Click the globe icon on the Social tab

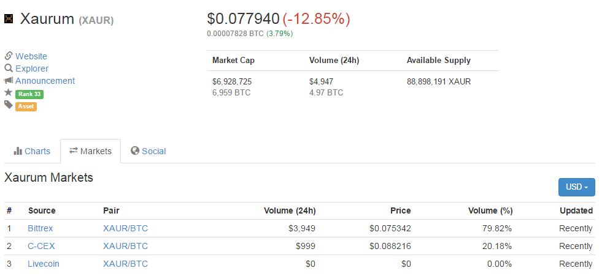135,151
